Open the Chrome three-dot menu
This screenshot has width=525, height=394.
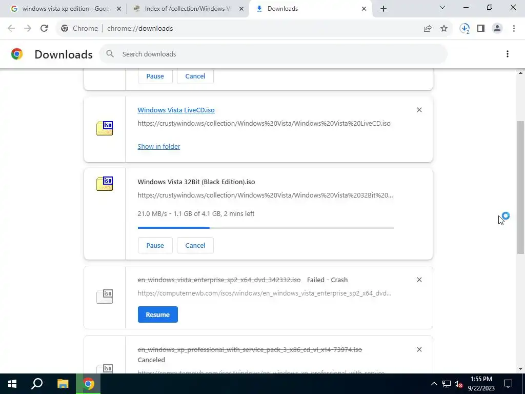click(514, 29)
